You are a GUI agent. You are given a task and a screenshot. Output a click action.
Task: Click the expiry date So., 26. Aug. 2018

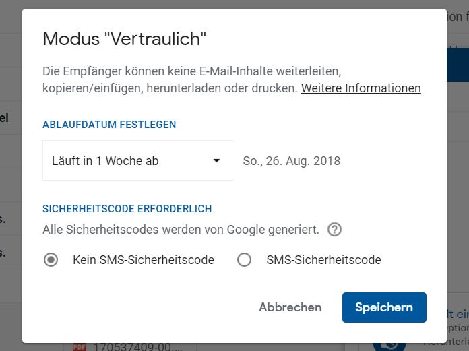point(291,161)
